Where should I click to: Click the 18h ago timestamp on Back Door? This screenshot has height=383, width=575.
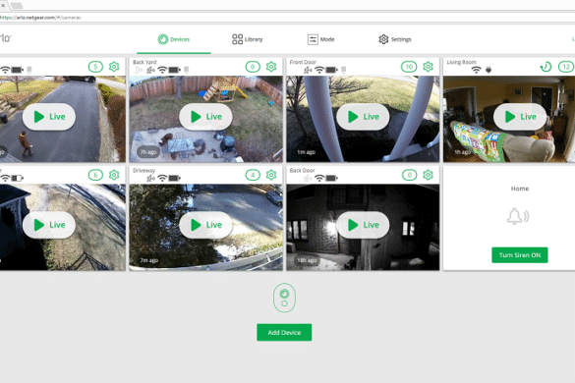(307, 260)
